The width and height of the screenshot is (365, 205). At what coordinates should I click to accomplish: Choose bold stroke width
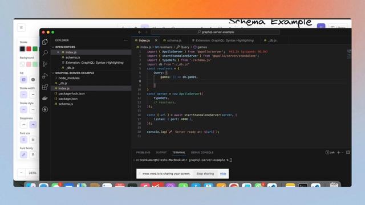tap(33, 95)
